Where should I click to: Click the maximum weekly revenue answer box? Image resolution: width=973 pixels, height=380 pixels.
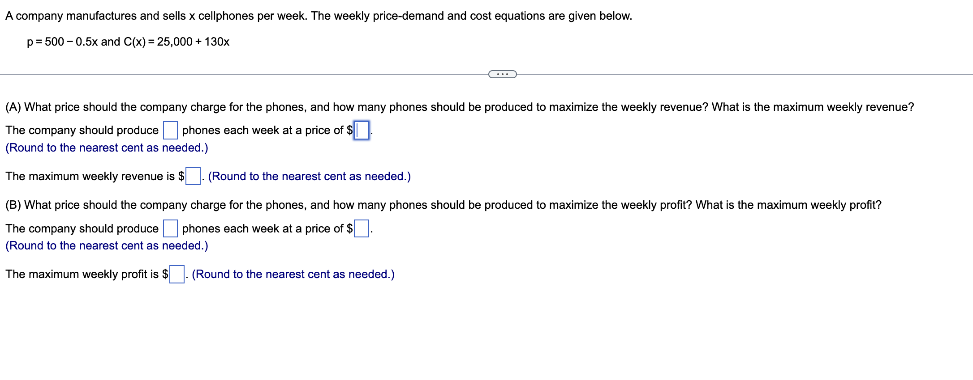[x=193, y=176]
